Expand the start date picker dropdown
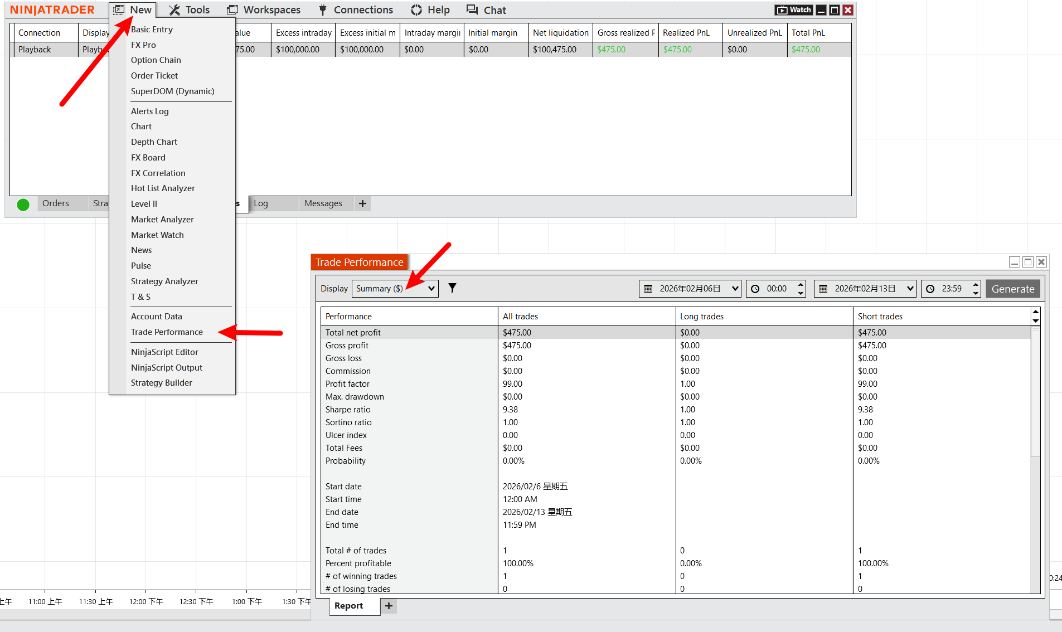The image size is (1062, 632). tap(735, 289)
